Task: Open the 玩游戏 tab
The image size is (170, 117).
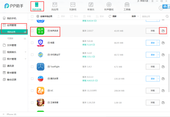Action: 73,6
